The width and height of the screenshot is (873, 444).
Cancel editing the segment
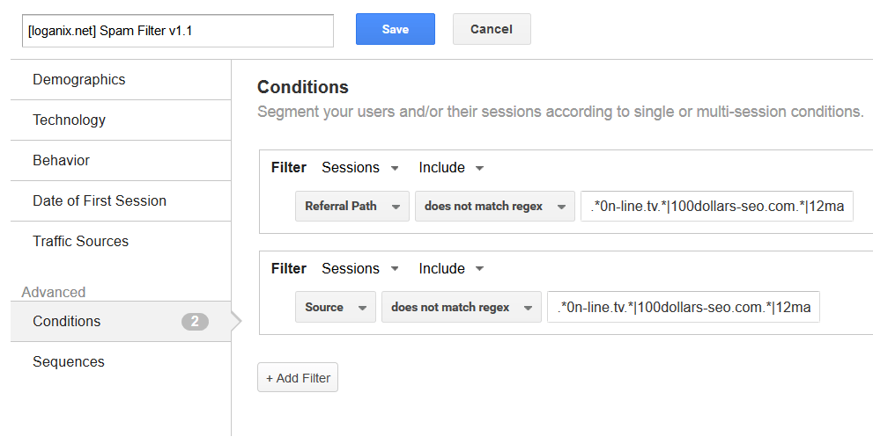492,29
